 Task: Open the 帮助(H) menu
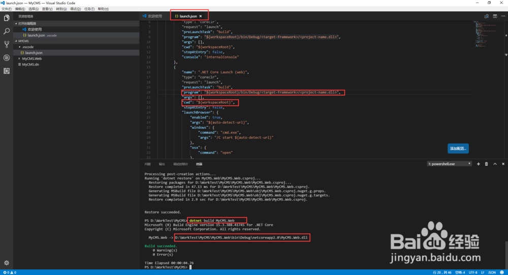(x=103, y=9)
